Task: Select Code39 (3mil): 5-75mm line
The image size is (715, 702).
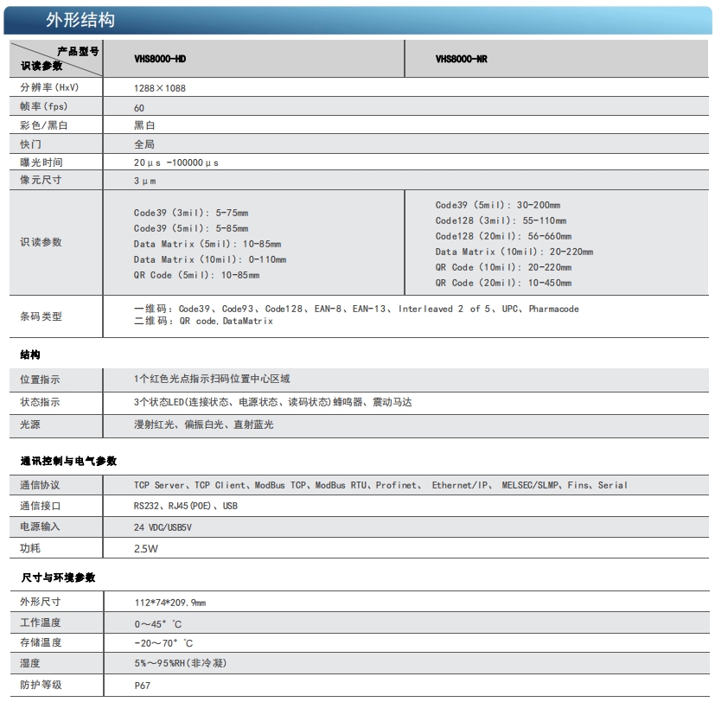Action: coord(191,213)
